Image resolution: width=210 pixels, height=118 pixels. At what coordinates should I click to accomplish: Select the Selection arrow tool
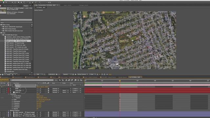(1, 2)
